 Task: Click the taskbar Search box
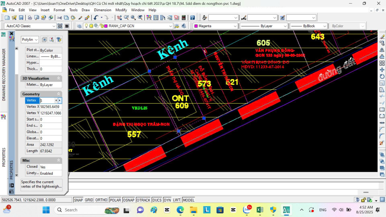pyautogui.click(x=87, y=210)
